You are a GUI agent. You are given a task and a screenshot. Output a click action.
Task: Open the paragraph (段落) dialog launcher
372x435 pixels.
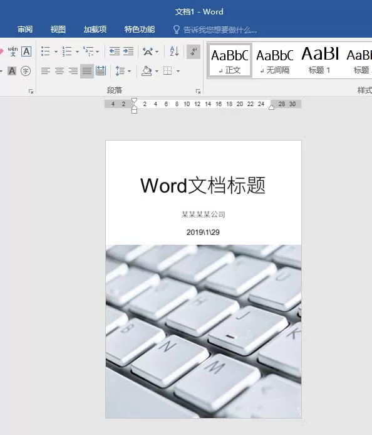point(198,91)
